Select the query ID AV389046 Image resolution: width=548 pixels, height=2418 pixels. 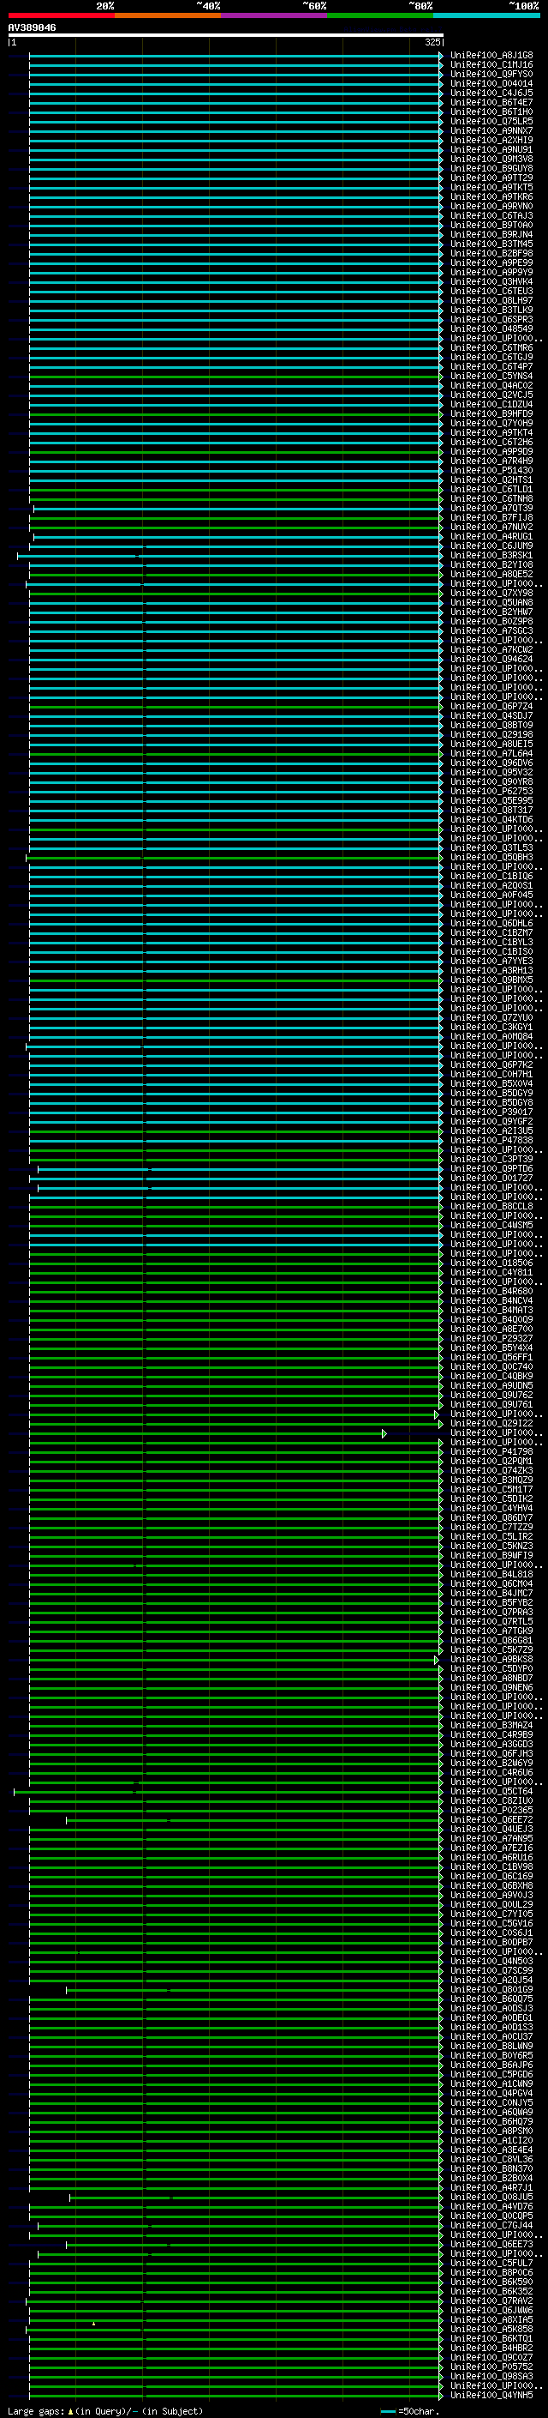[32, 28]
